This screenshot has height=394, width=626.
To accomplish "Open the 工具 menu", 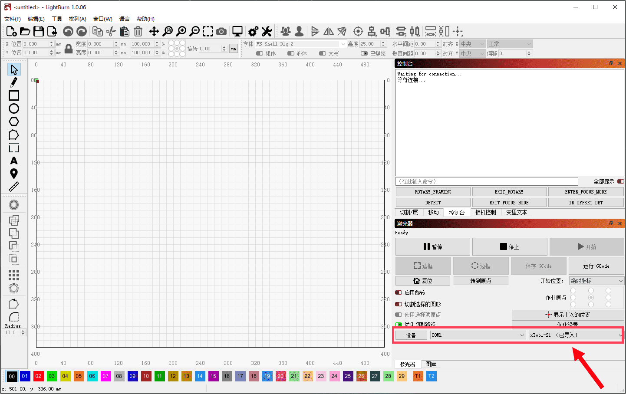I will 57,19.
